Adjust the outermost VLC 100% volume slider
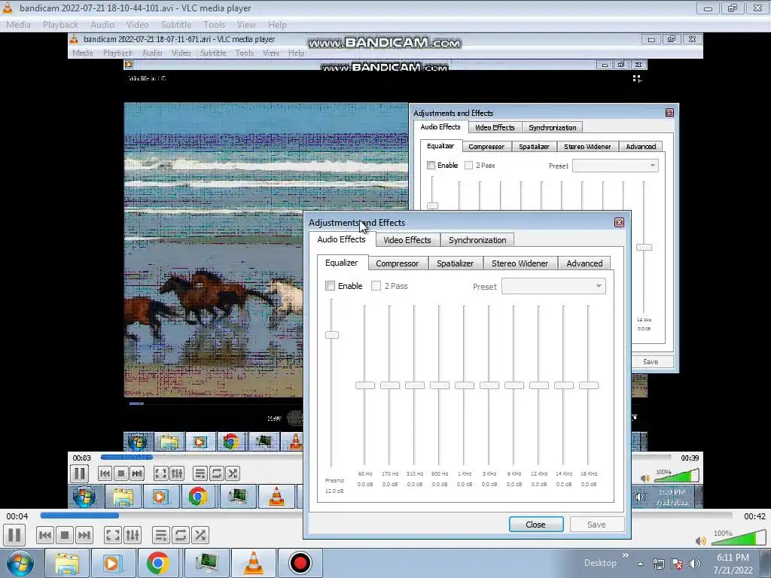771x578 pixels. point(739,538)
